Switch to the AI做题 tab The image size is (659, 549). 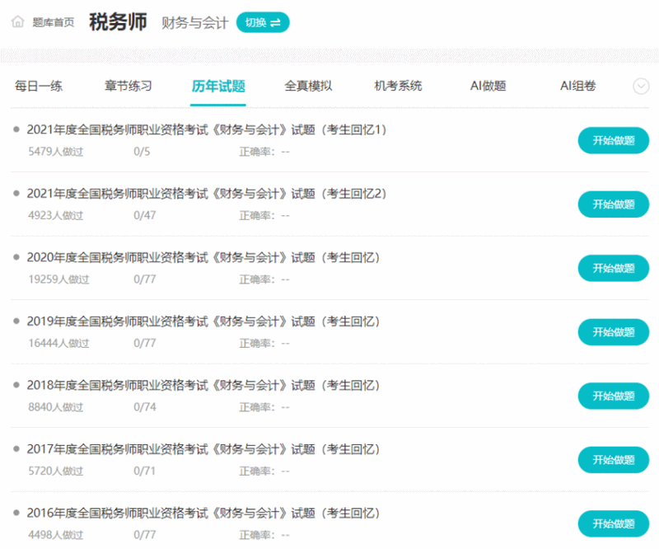click(488, 86)
